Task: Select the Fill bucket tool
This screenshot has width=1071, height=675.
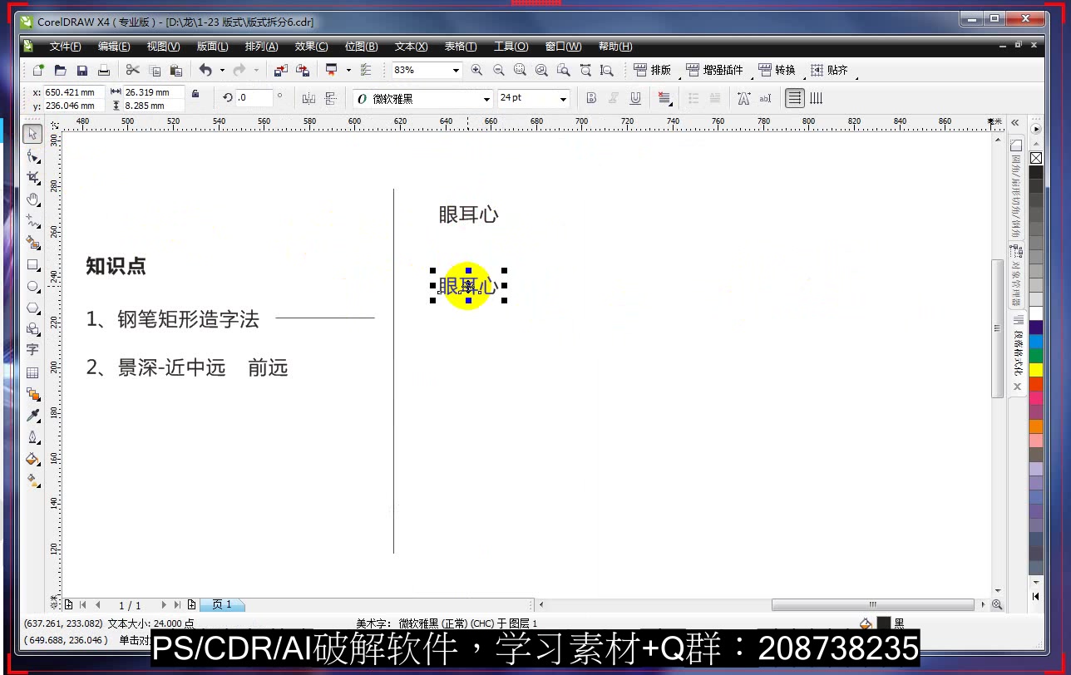Action: pos(33,459)
